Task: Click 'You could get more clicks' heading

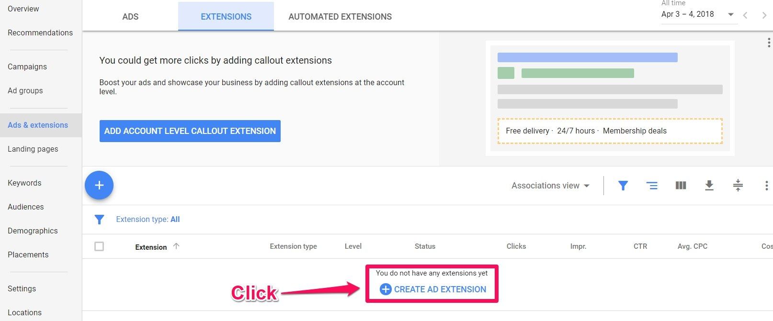Action: point(216,60)
